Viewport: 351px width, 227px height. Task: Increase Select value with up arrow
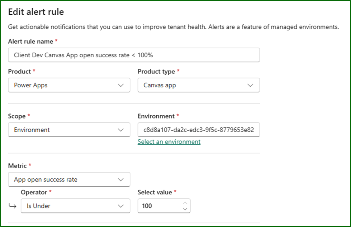click(x=185, y=203)
